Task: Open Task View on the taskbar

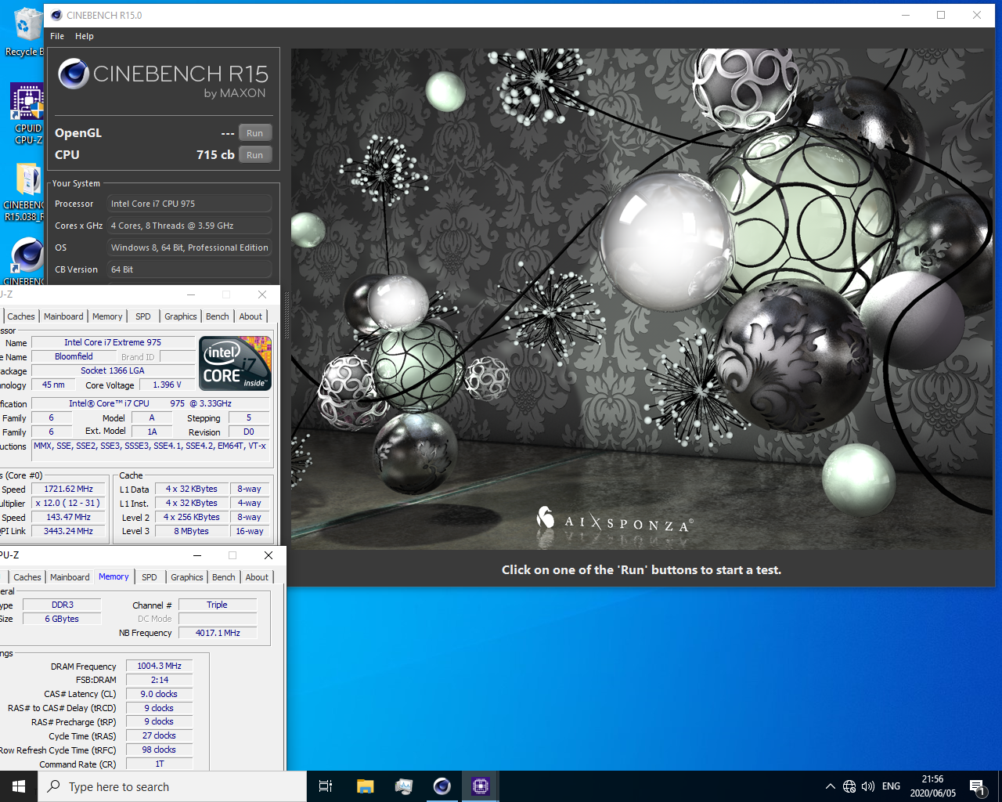Action: 326,786
